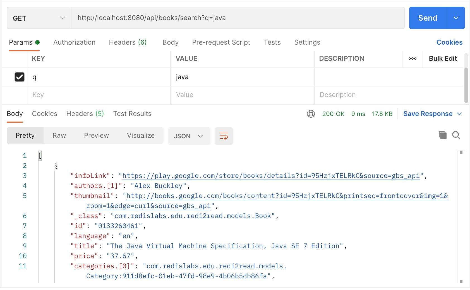
Task: Click the globe network icon
Action: point(311,114)
